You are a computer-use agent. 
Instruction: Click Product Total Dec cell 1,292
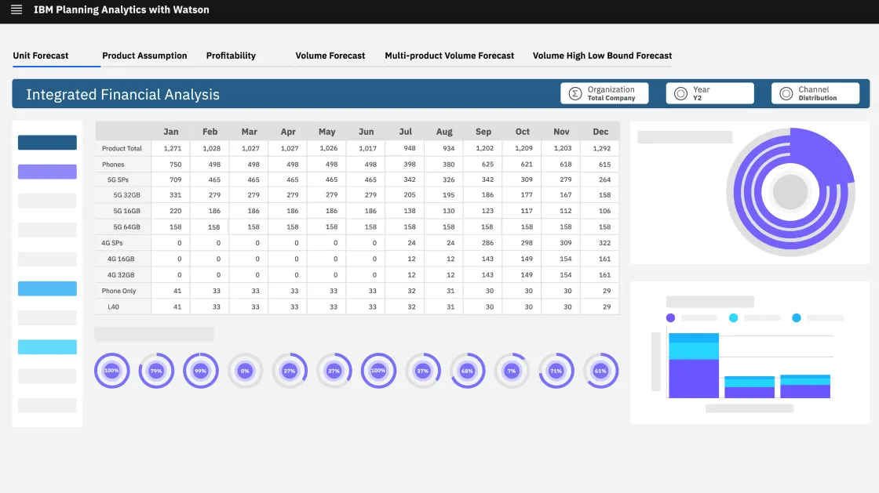click(x=600, y=148)
